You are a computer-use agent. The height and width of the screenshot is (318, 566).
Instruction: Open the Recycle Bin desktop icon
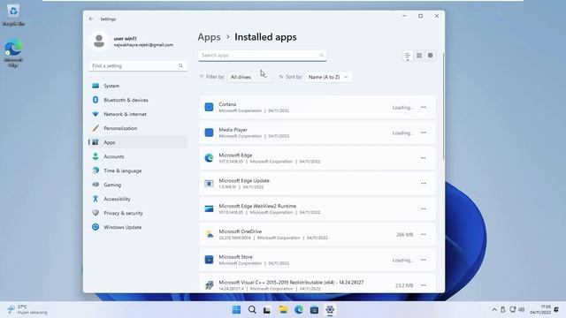click(x=13, y=15)
